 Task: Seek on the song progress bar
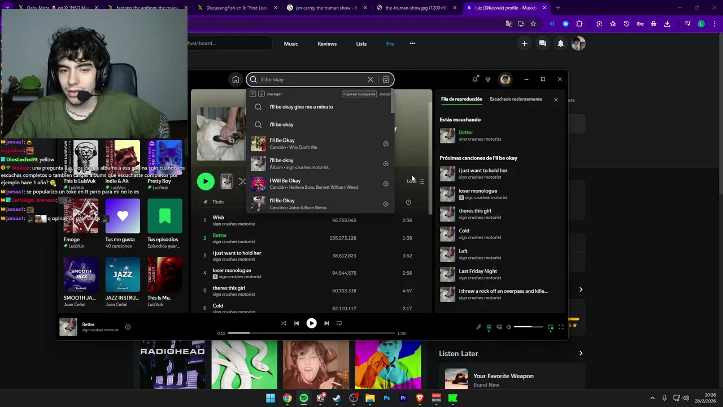pos(312,333)
